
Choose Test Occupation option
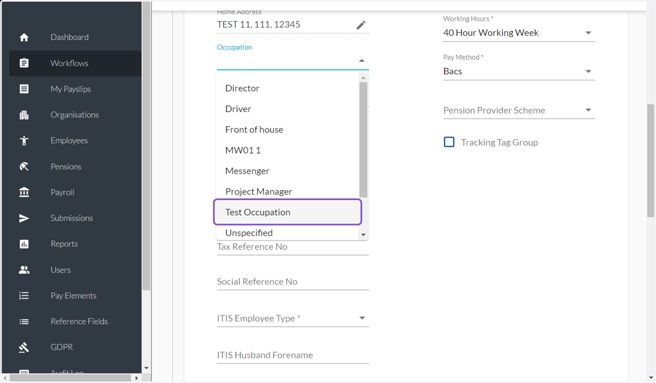pyautogui.click(x=288, y=213)
